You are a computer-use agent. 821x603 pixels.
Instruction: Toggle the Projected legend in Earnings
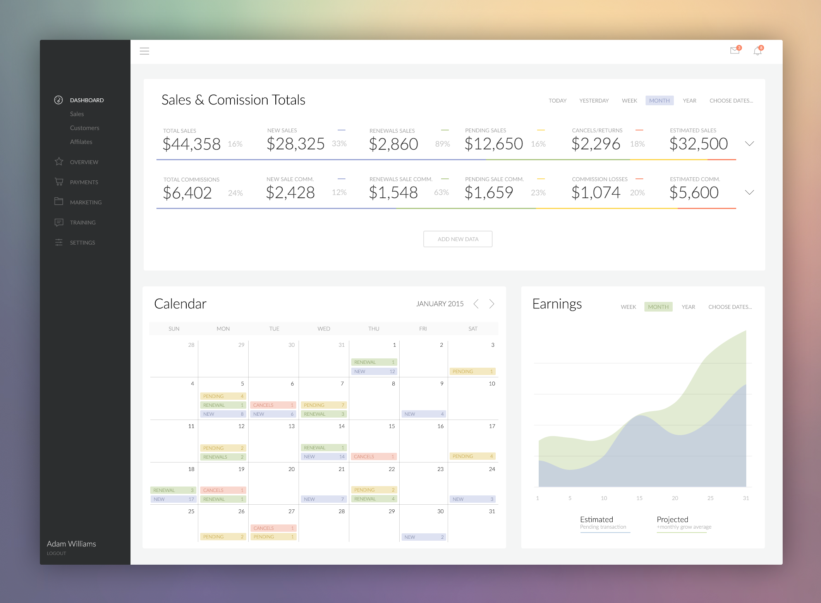[684, 524]
